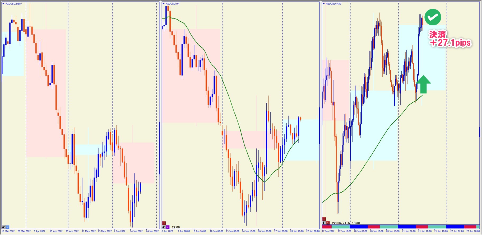Click the 21 Jun 10:00 label on M30 axis

[425, 231]
